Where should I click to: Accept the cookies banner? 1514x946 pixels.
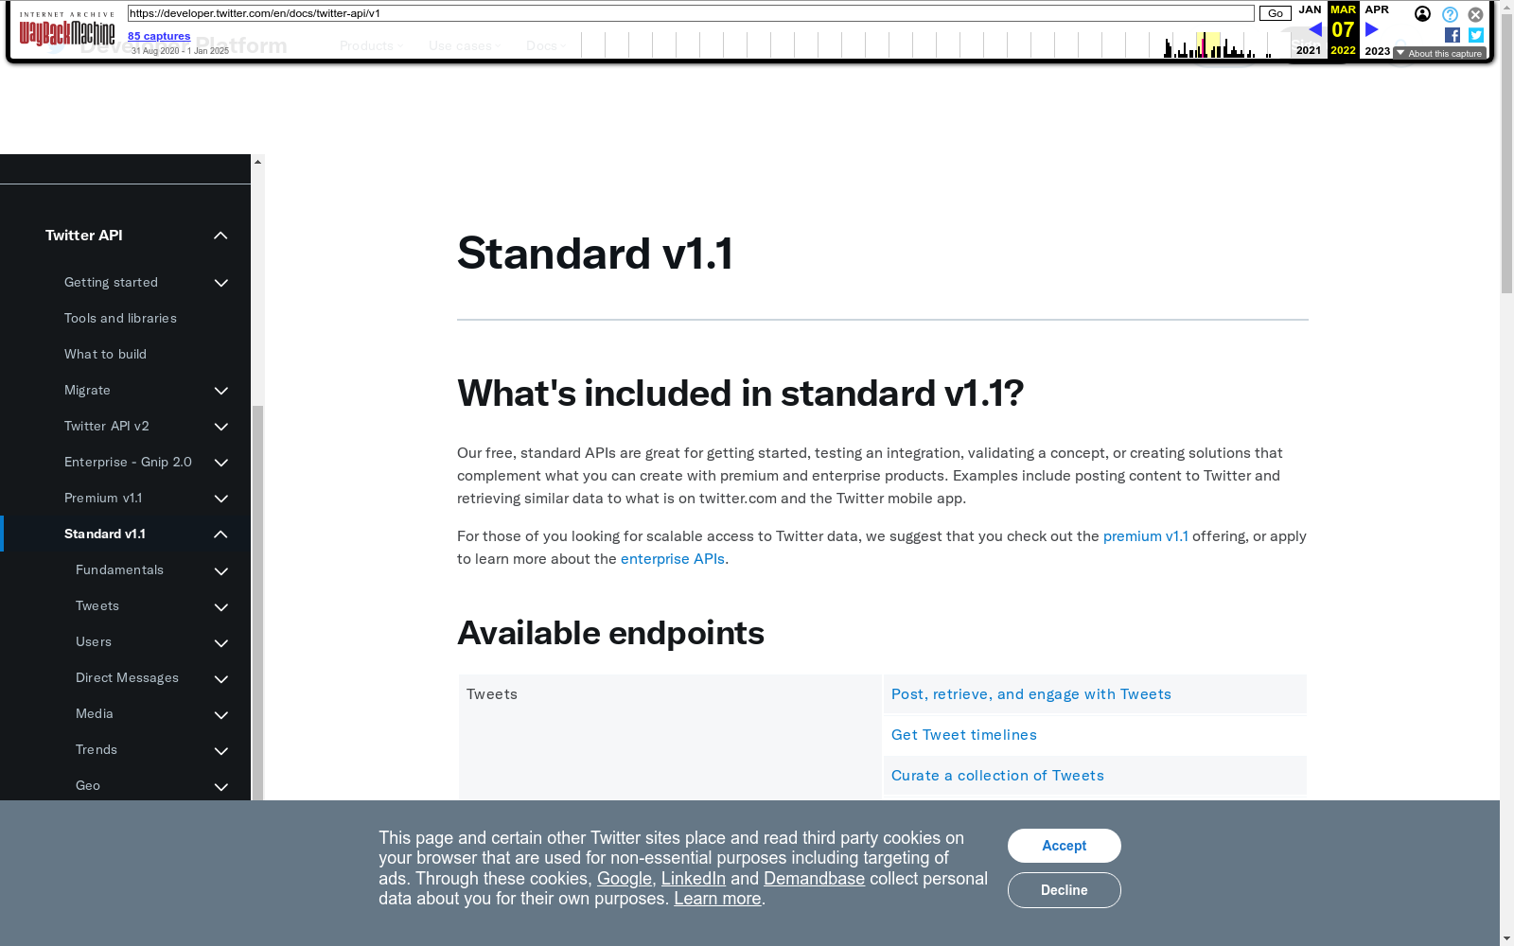click(x=1065, y=846)
